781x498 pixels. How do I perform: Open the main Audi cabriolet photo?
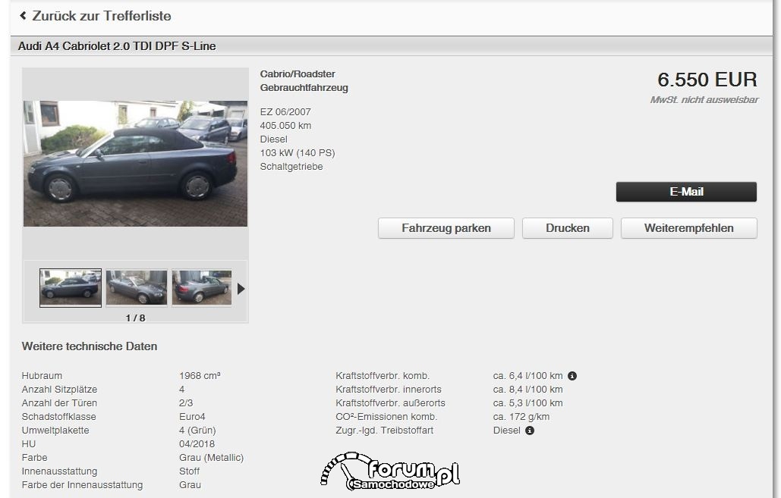pos(135,164)
